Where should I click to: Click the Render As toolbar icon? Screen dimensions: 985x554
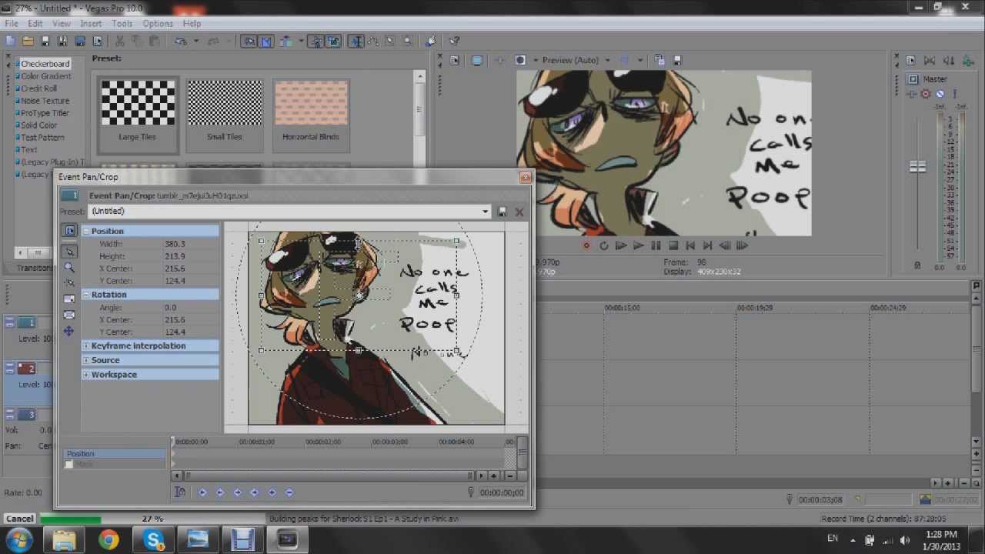[80, 41]
